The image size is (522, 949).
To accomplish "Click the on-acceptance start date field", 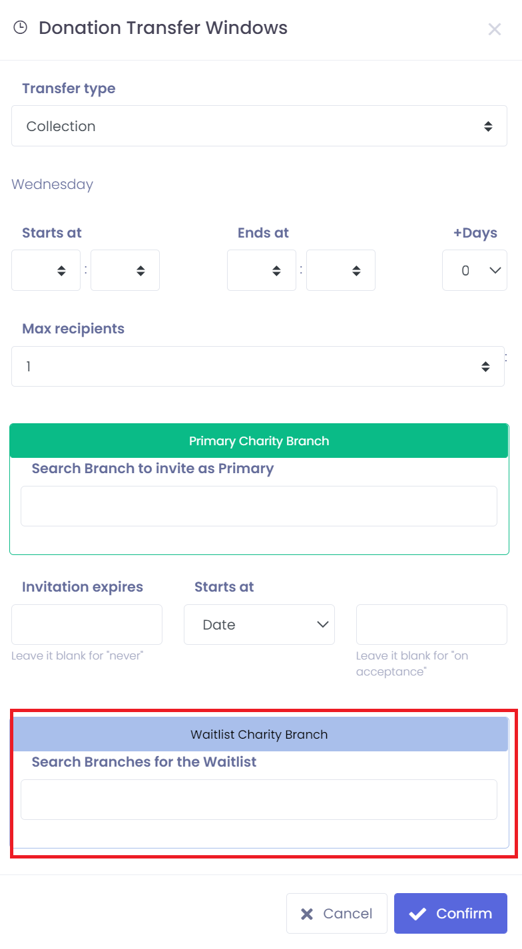I will pyautogui.click(x=431, y=624).
